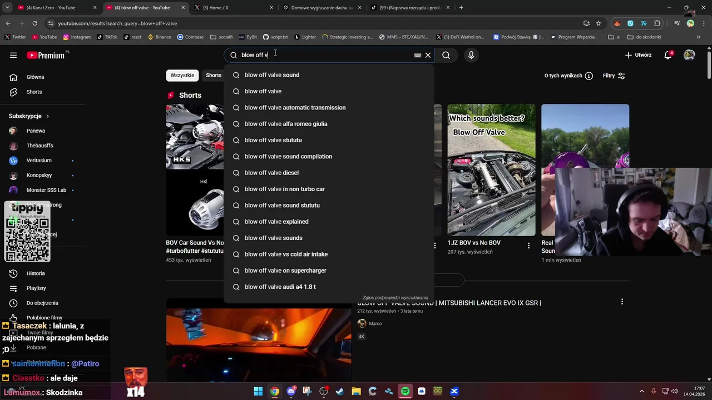
Task: Open the YouTube account avatar menu
Action: [689, 55]
